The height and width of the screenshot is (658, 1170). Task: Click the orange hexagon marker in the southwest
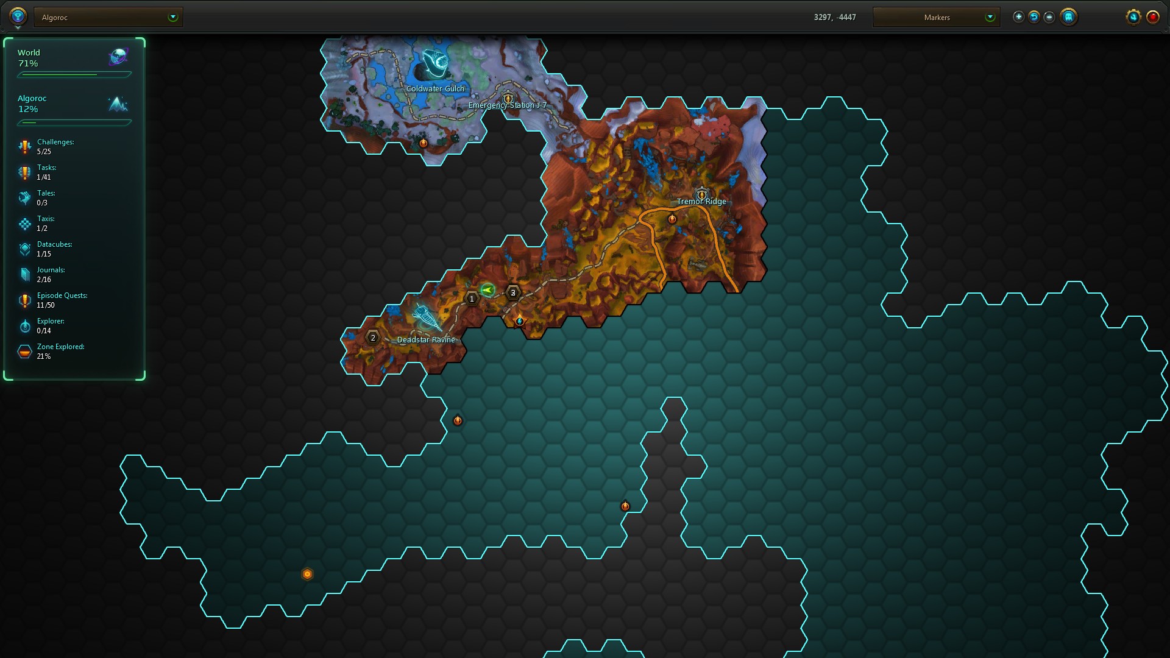pos(307,574)
